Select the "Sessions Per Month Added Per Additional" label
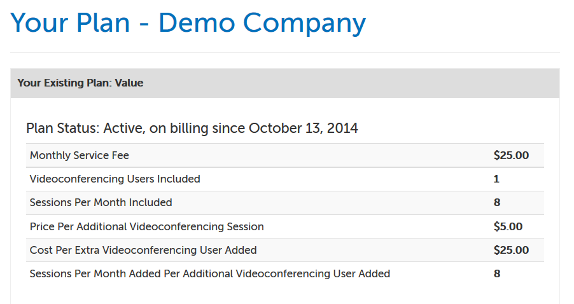 [x=210, y=273]
